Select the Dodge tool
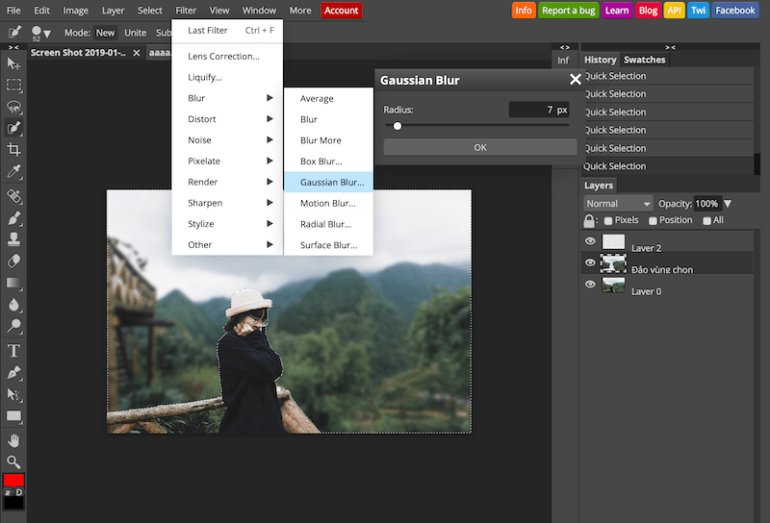 (x=13, y=326)
